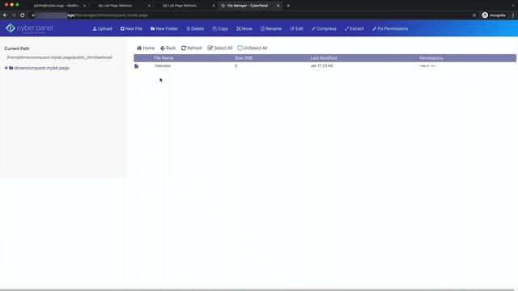
Task: Select All files
Action: pos(220,48)
